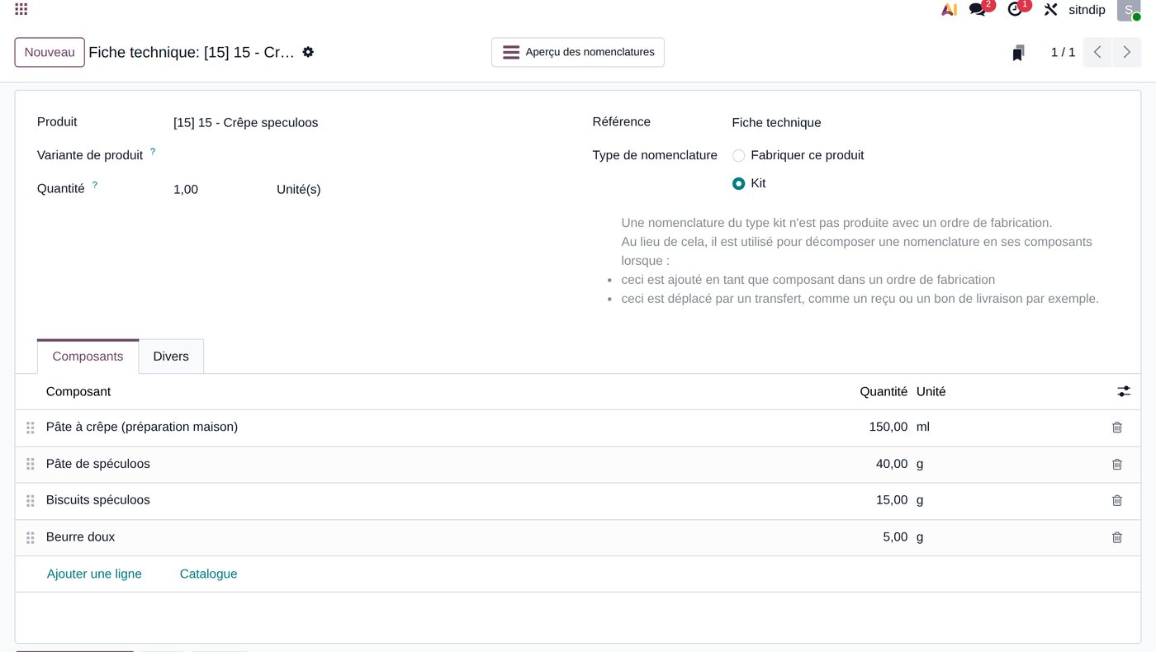Open the gear actions menu
Image resolution: width=1156 pixels, height=652 pixels.
point(308,52)
